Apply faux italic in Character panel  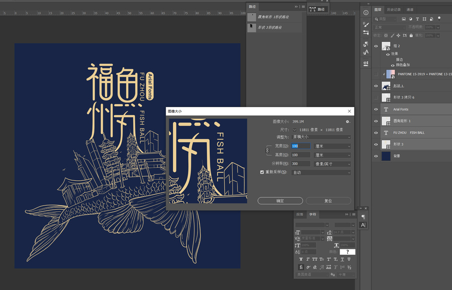(308, 259)
